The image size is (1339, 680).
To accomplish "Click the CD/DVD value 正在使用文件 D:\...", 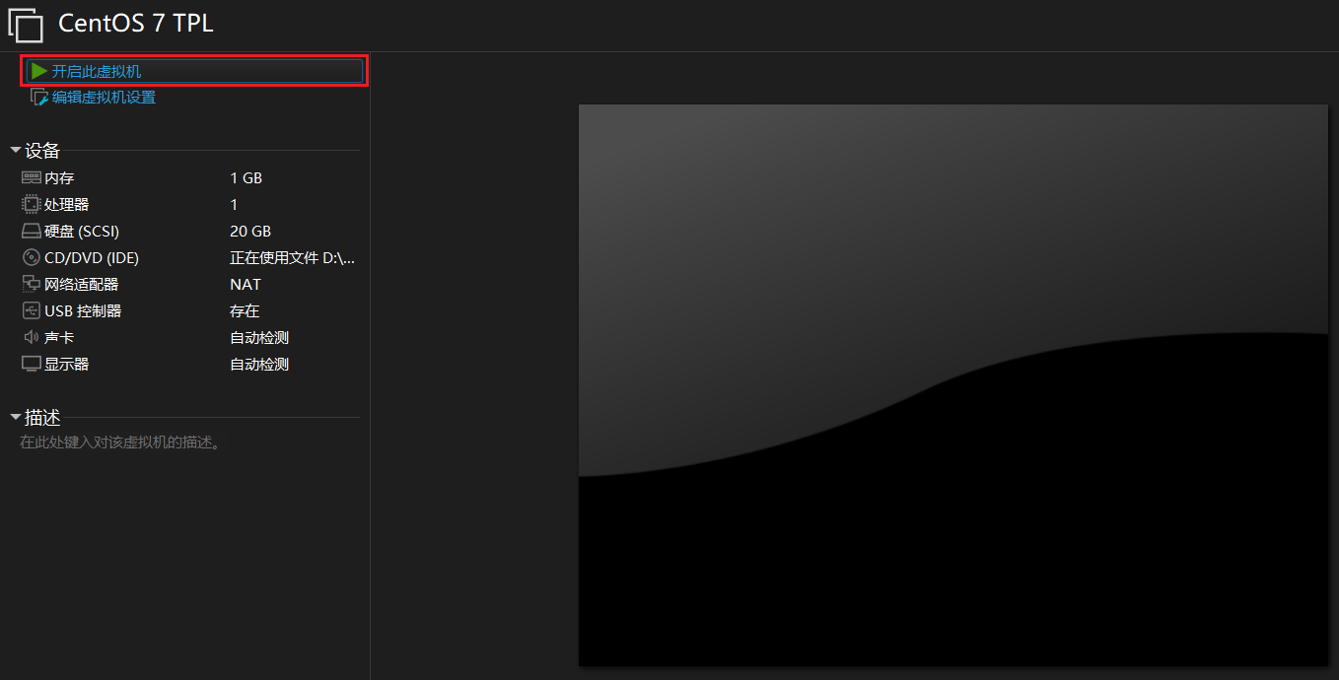I will click(x=292, y=258).
